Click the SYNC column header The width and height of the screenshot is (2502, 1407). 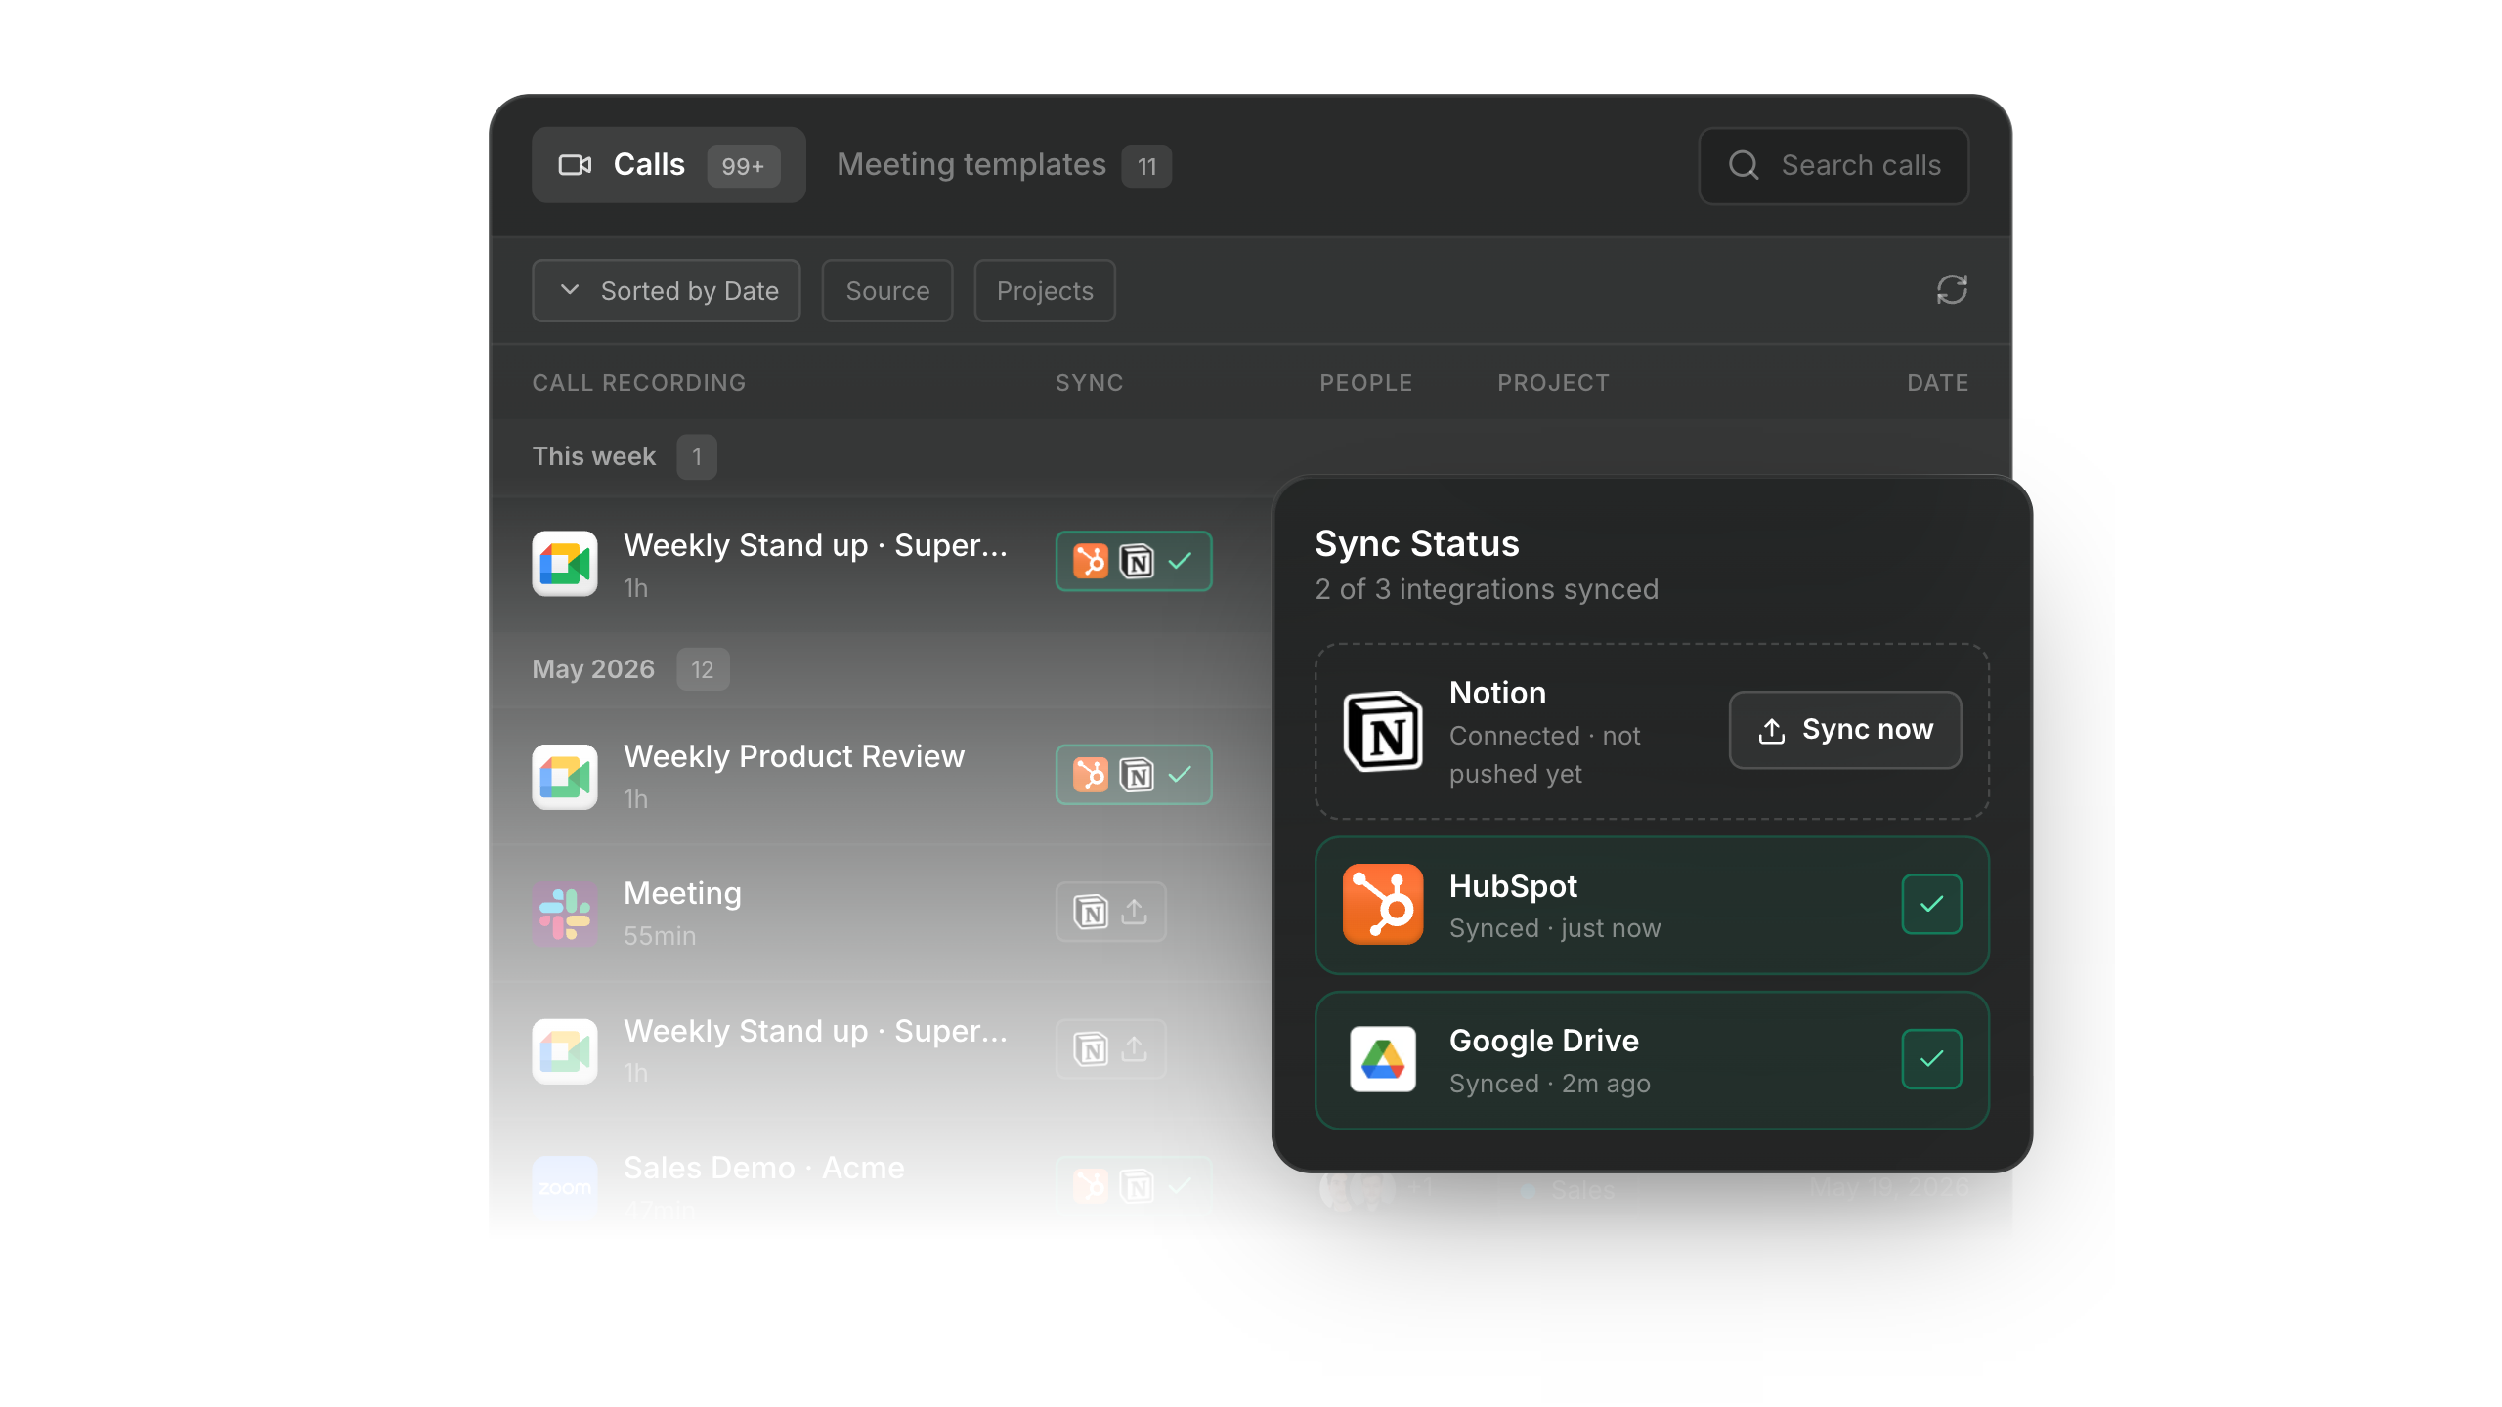(1089, 383)
